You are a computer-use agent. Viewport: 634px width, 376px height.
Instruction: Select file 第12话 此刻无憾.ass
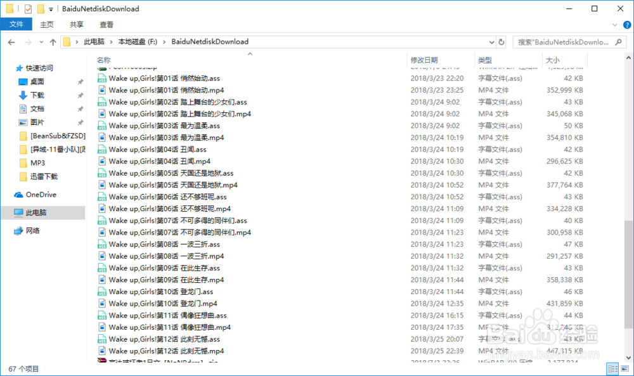[x=165, y=339]
